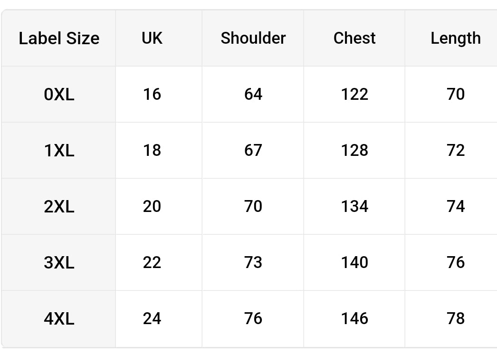Click the Shoulder column header
The height and width of the screenshot is (355, 497).
[x=253, y=38]
